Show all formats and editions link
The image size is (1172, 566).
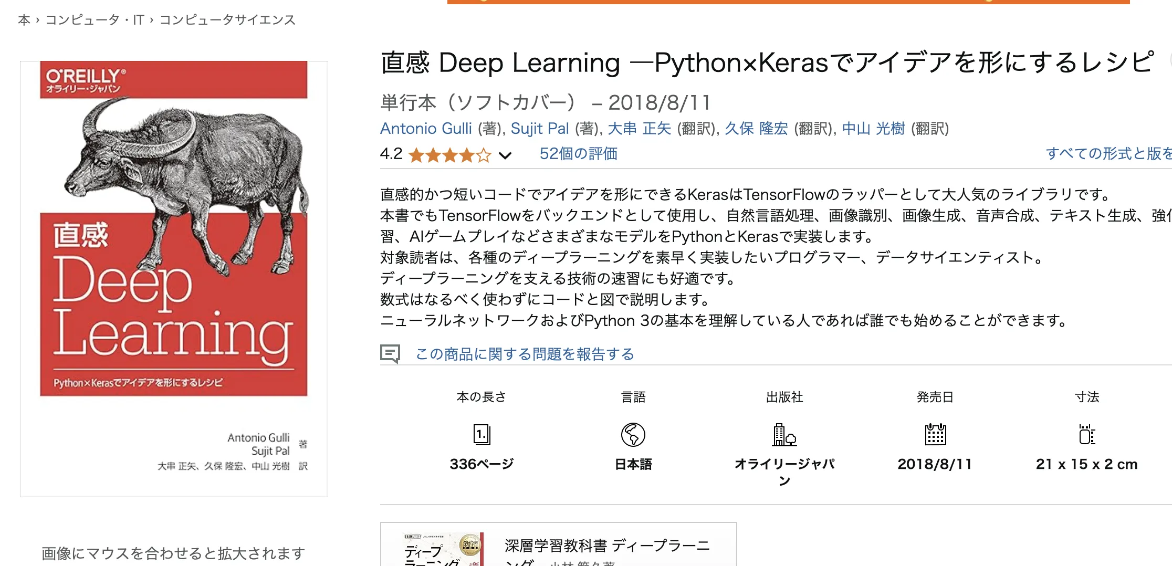(1108, 153)
